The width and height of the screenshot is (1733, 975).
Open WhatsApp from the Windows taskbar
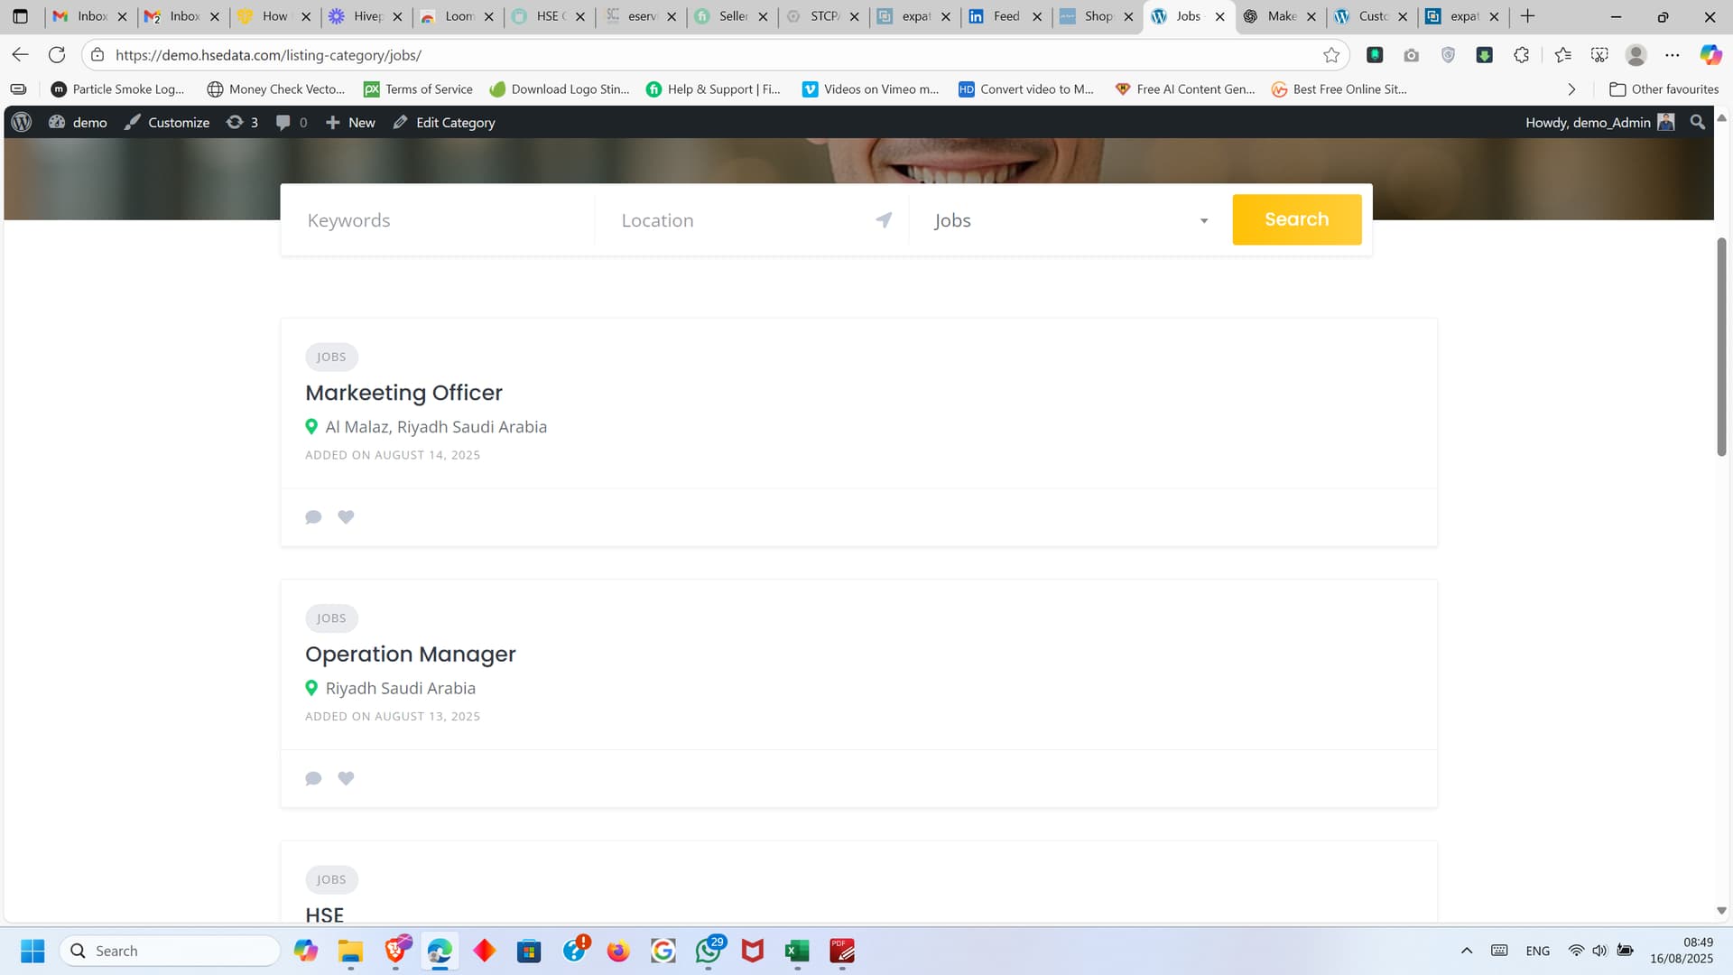click(709, 951)
